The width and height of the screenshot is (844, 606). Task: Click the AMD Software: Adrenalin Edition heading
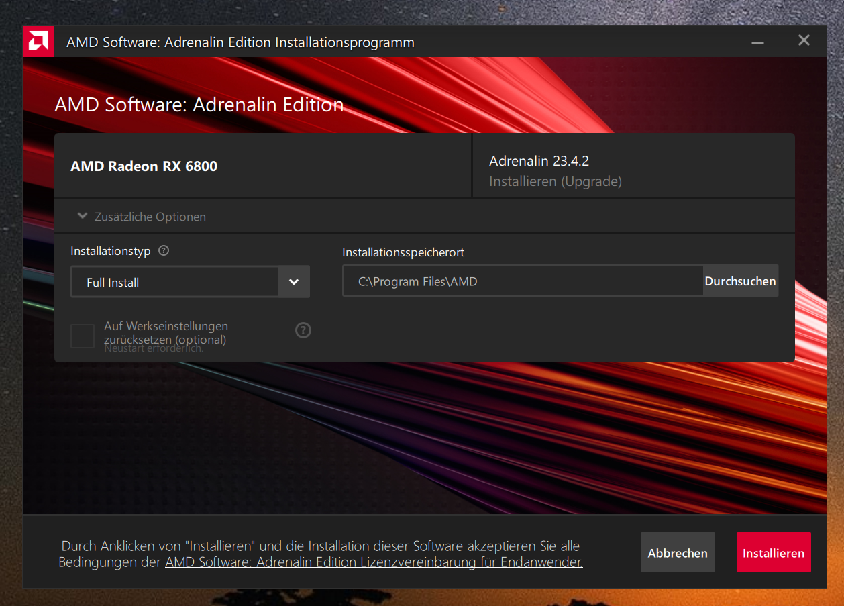[x=199, y=105]
